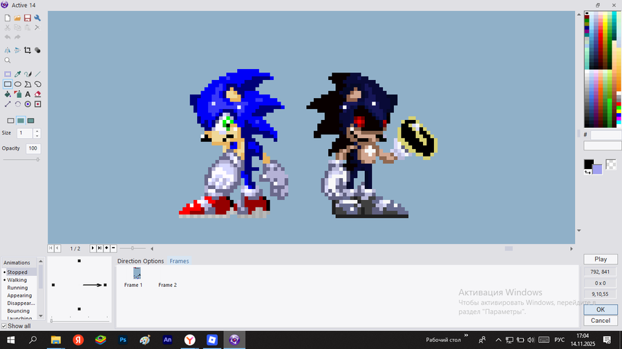
Task: Click the Animations list up scroll arrow
Action: pyautogui.click(x=41, y=261)
